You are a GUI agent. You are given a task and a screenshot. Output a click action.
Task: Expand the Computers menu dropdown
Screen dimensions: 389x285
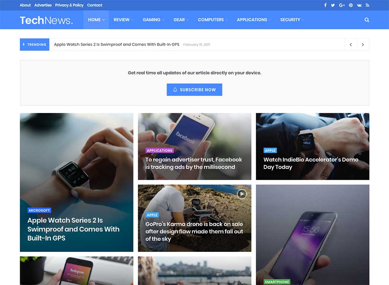[213, 20]
